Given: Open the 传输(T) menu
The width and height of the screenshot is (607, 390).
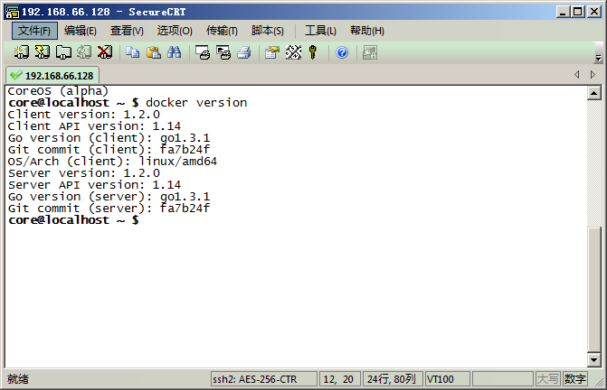Looking at the screenshot, I should [x=222, y=31].
